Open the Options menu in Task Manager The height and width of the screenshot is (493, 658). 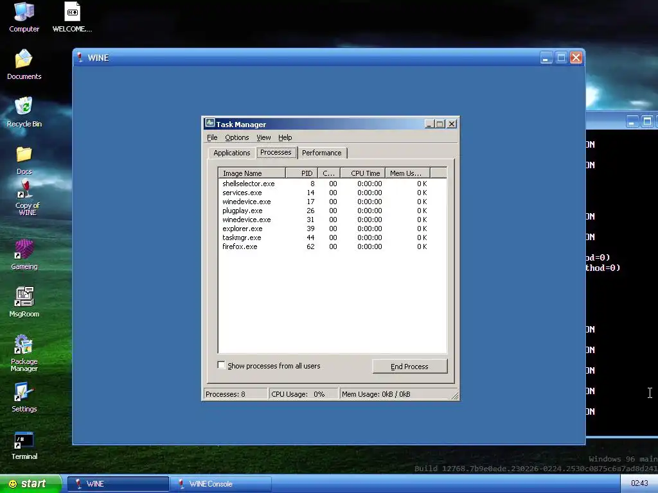236,137
